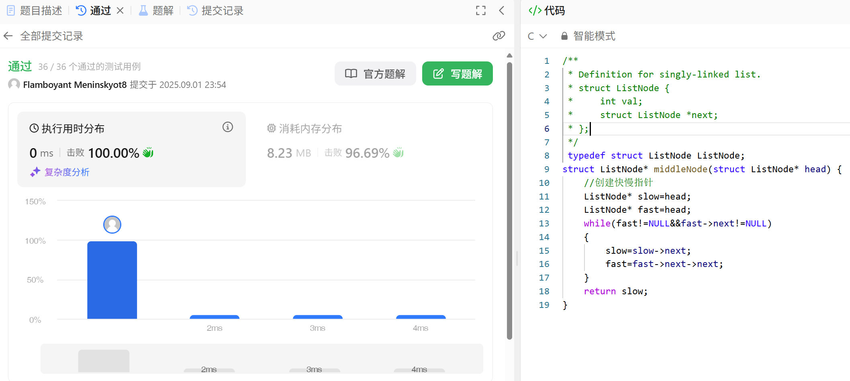
Task: Click the 执行用时分布 clock title
Action: click(67, 128)
